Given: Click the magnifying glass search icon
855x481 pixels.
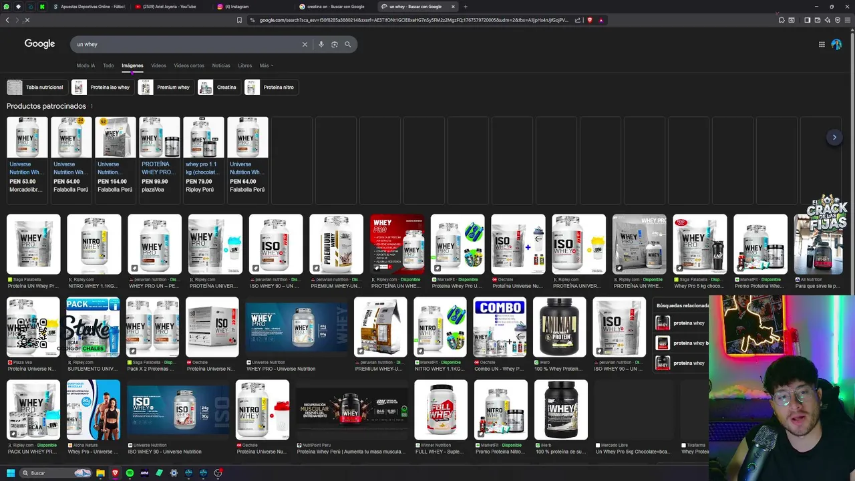Looking at the screenshot, I should point(348,44).
